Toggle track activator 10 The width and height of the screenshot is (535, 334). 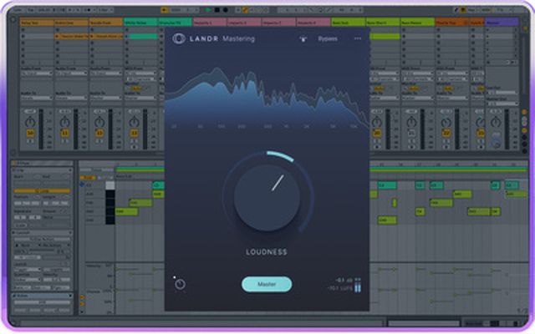pyautogui.click(x=30, y=134)
